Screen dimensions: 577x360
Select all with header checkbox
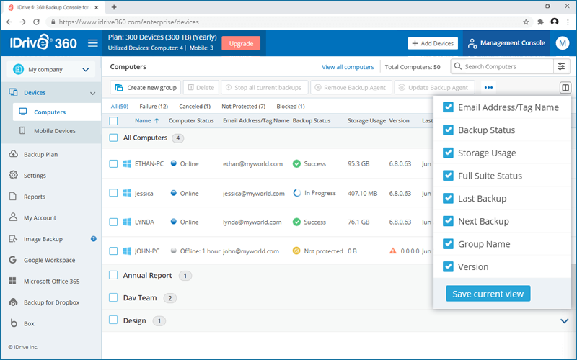113,121
